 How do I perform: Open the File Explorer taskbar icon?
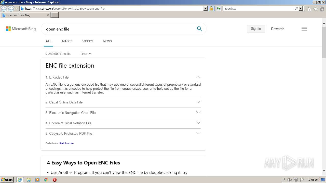pos(29,180)
